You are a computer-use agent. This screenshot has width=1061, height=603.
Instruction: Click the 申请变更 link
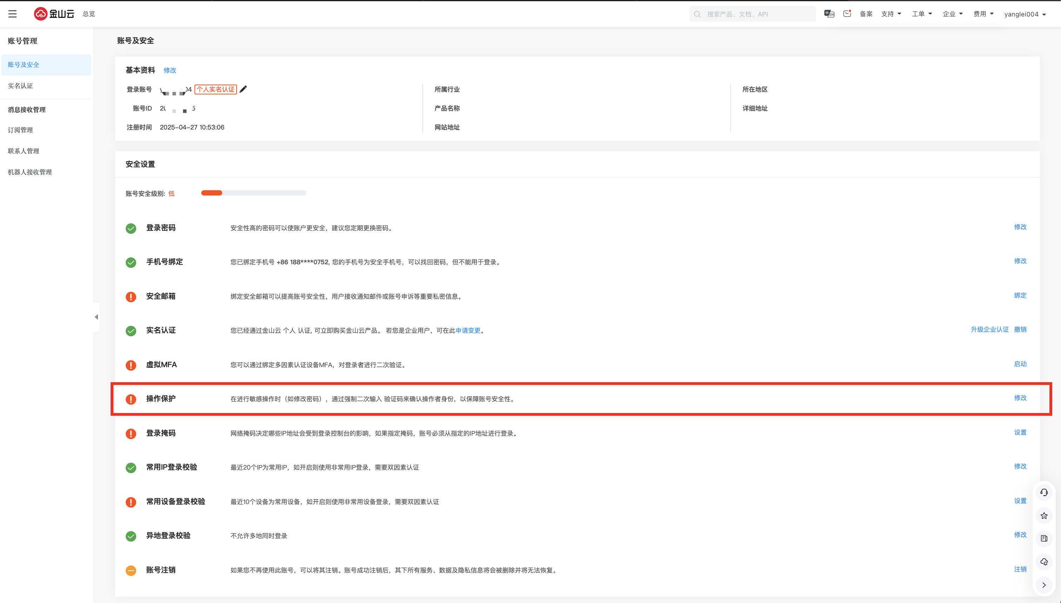tap(468, 331)
